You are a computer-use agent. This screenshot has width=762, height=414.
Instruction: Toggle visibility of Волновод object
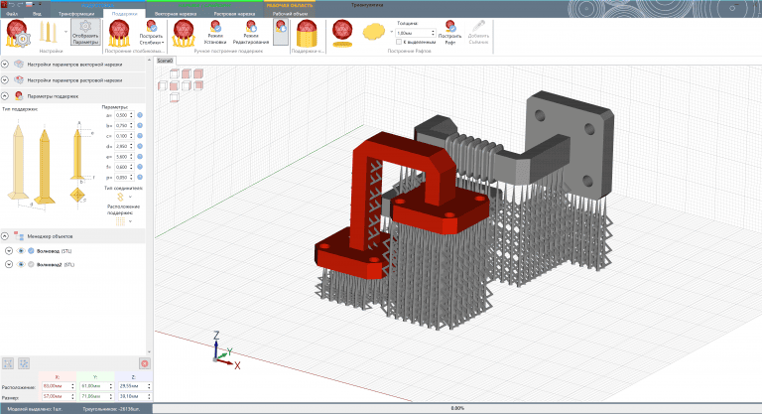20,250
